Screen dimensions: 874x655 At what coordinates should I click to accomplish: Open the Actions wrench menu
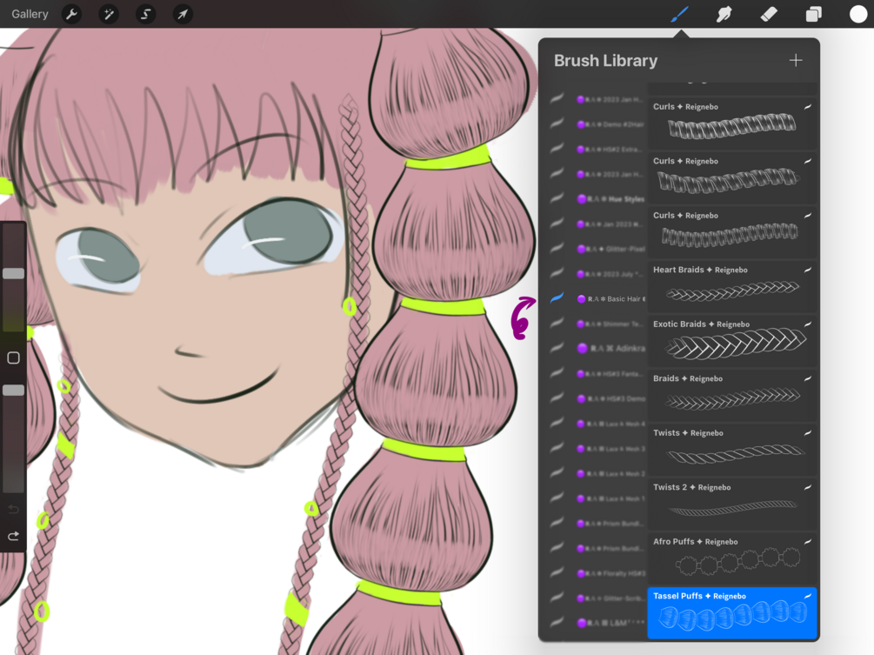coord(71,14)
